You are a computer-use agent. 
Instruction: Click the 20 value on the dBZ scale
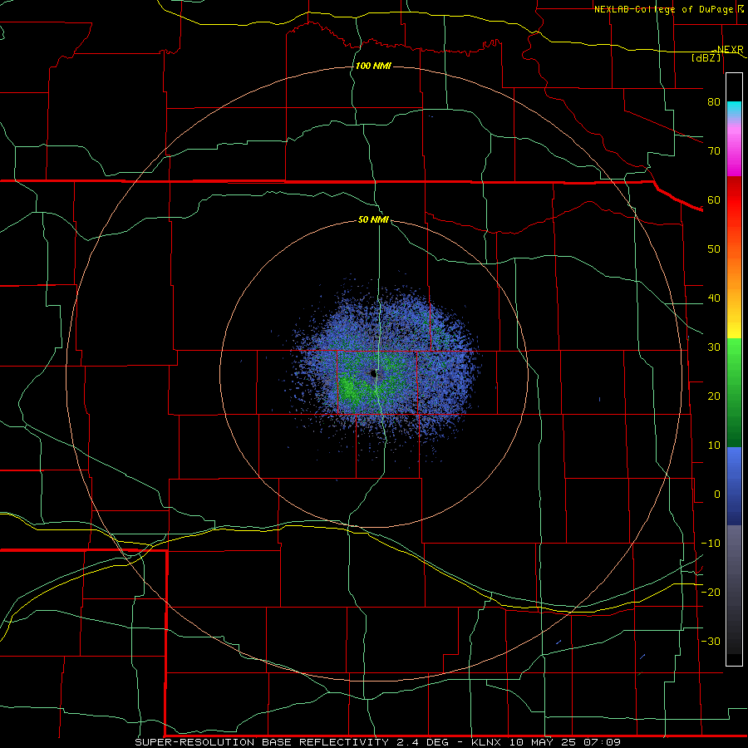pos(714,396)
